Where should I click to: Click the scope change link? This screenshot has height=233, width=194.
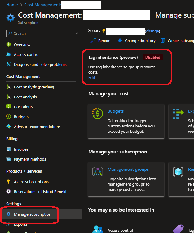click(152, 31)
